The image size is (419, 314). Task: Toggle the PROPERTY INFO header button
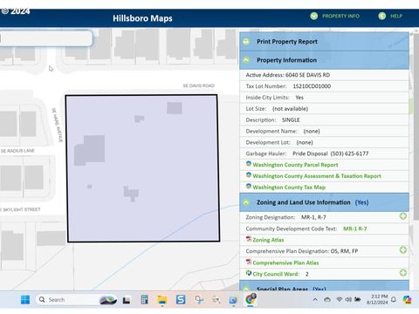pos(334,16)
